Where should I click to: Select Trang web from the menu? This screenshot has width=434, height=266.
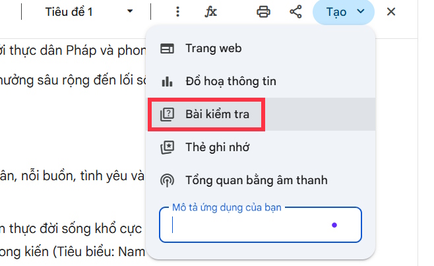pyautogui.click(x=213, y=48)
